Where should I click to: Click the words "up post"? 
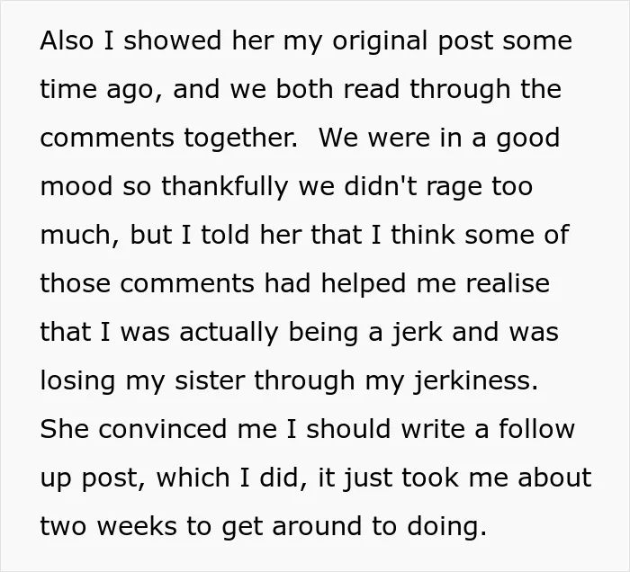(89, 479)
